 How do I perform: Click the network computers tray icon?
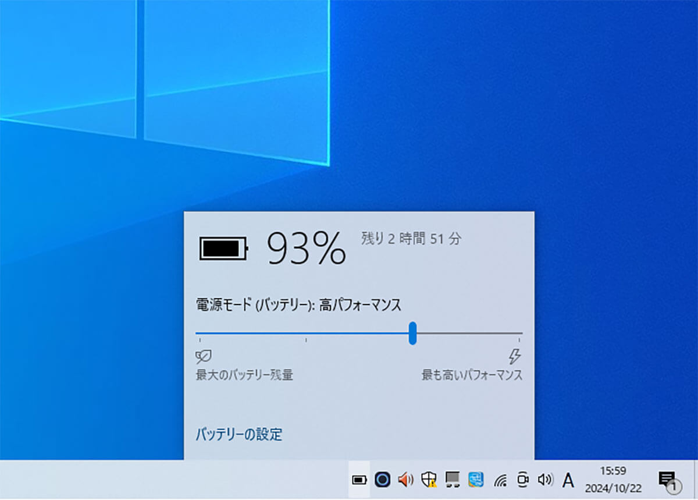pos(452,480)
